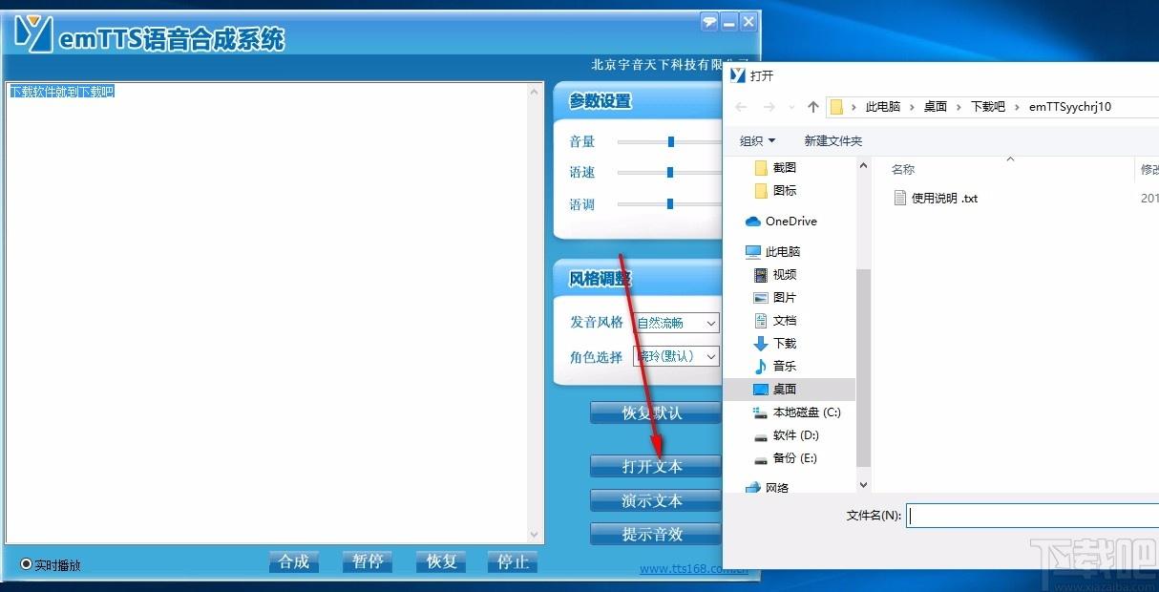Click the 恢复 playback button

click(x=441, y=561)
